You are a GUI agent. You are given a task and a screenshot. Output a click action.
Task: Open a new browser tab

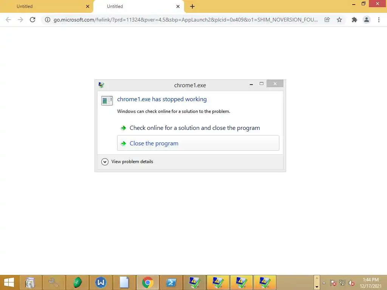coord(192,6)
